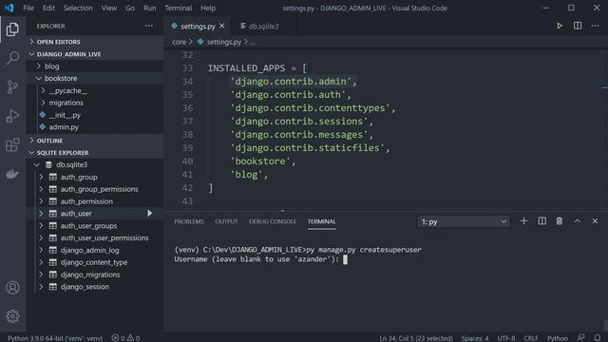Image resolution: width=608 pixels, height=342 pixels.
Task: Click 'Ln 34, Col 5' cursor position
Action: [x=416, y=338]
